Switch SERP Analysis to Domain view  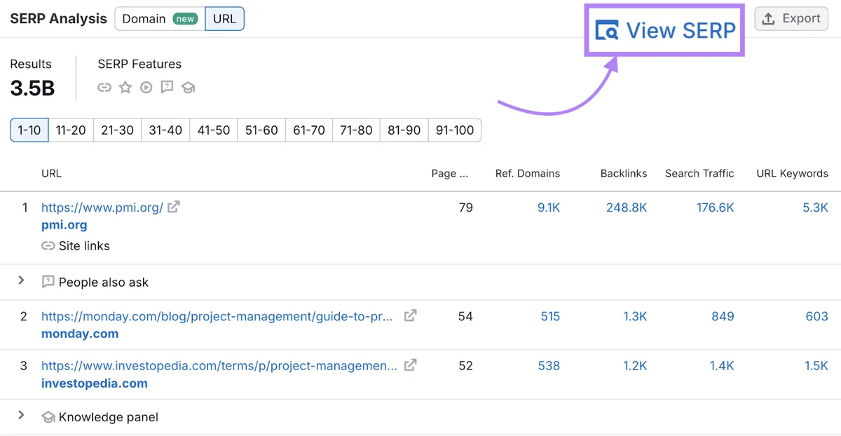160,19
